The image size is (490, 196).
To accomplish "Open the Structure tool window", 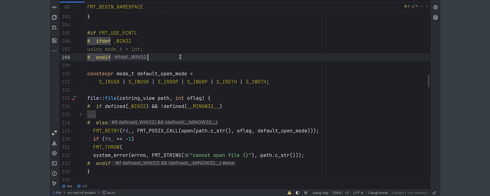I will (54, 41).
